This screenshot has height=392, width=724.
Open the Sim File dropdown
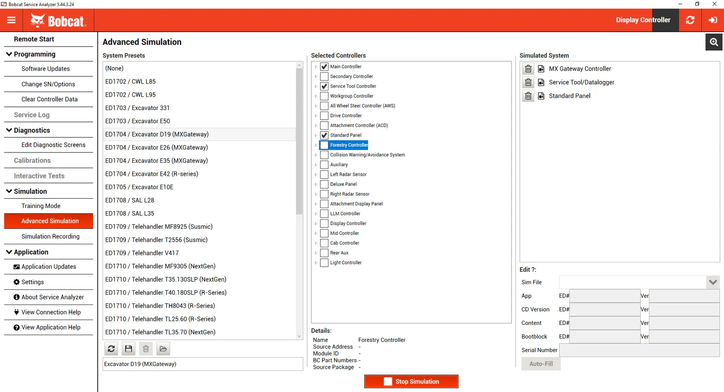[x=713, y=283]
